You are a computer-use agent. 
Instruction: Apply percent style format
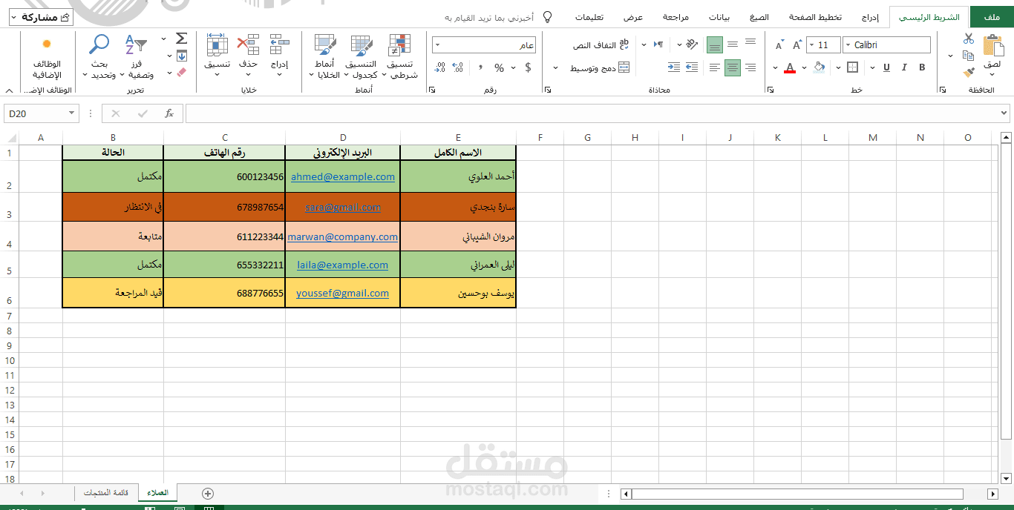(x=500, y=67)
